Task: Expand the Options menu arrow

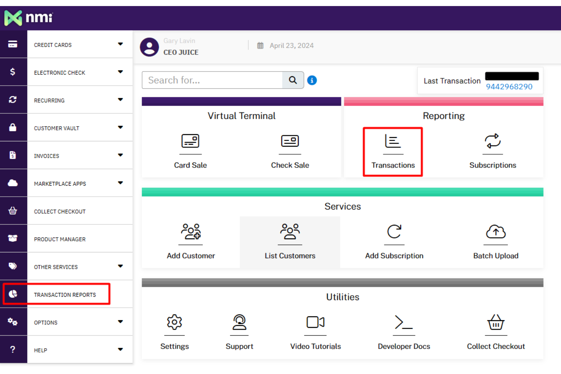Action: 120,322
